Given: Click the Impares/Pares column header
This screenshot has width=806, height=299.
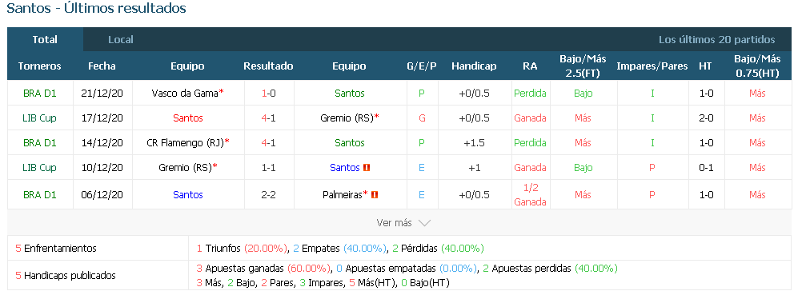Looking at the screenshot, I should [x=652, y=66].
